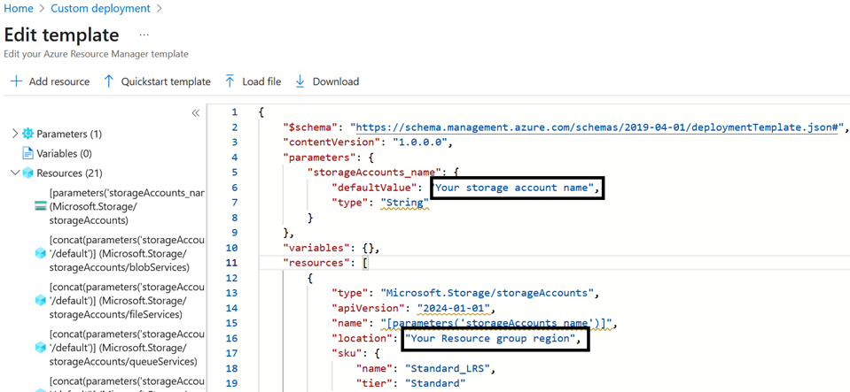This screenshot has width=850, height=392.
Task: Click the "location" key on line 16
Action: point(364,338)
